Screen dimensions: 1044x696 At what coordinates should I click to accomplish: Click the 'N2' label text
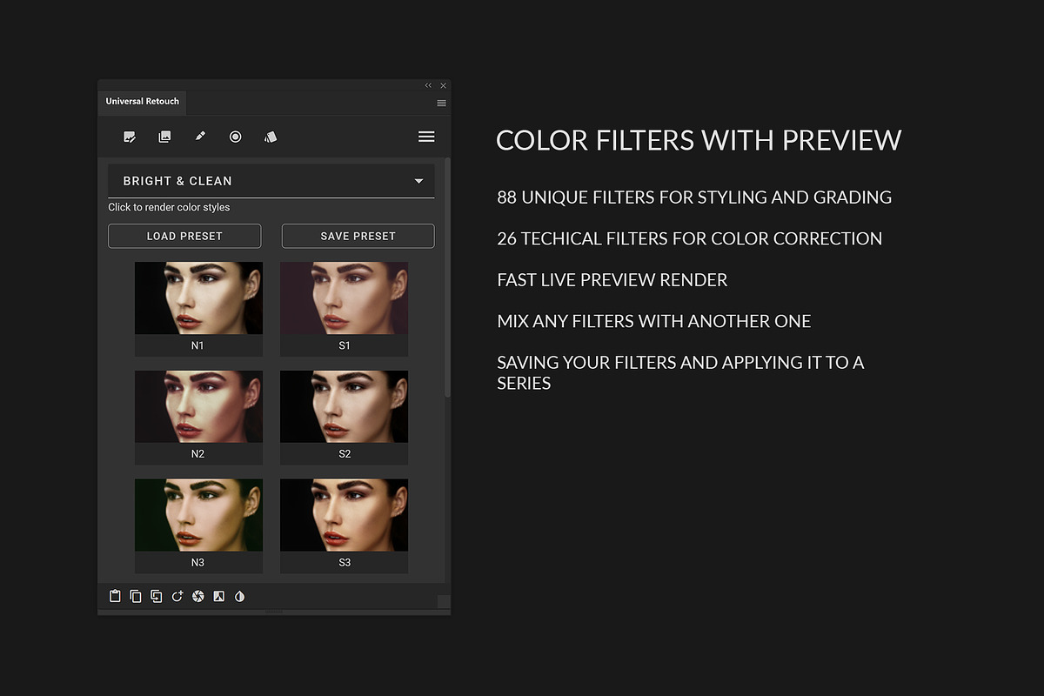click(198, 454)
